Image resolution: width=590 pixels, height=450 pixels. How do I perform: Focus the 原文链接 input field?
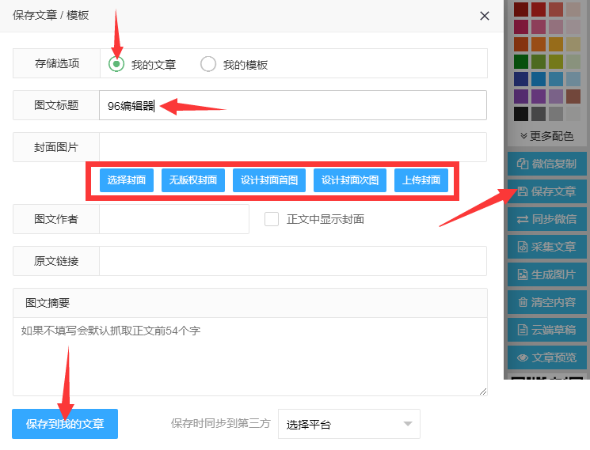click(293, 261)
